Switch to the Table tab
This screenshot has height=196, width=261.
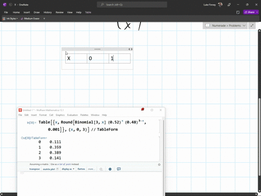click(88, 13)
